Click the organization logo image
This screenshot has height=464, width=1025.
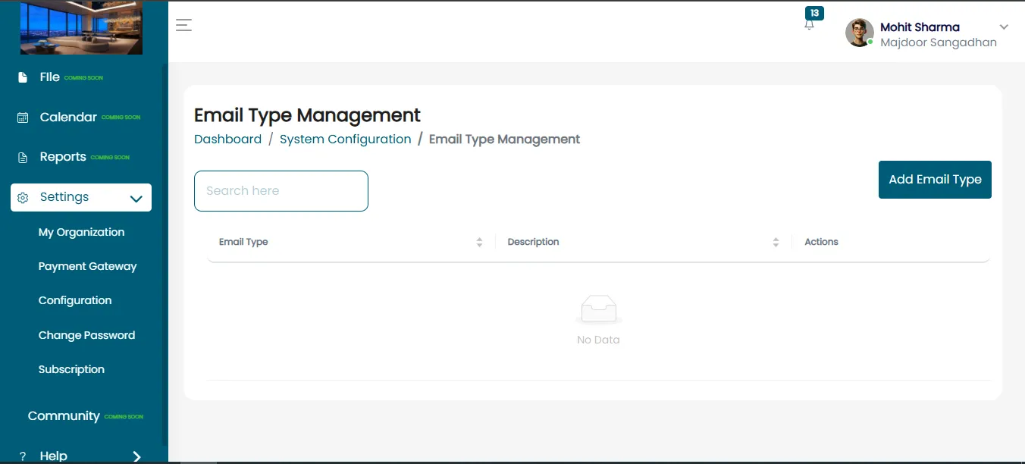[81, 27]
